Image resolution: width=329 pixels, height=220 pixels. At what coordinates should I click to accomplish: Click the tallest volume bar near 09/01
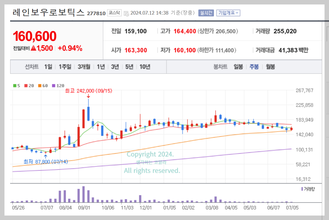[x=84, y=194]
